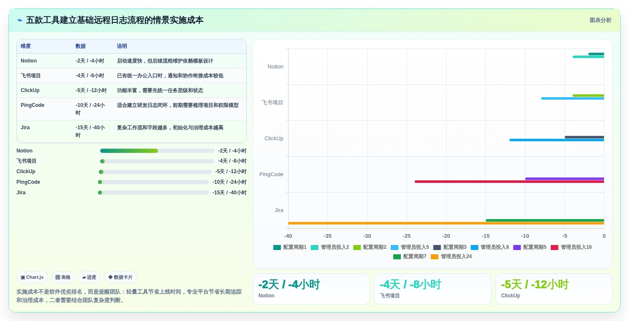This screenshot has width=629, height=321.
Task: Open the 飞书项目 -4天 / -8小时 data card
Action: click(x=433, y=289)
